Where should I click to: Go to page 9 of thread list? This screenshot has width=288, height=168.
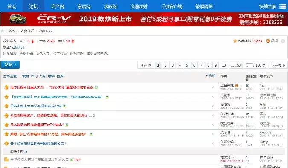[x=215, y=65]
